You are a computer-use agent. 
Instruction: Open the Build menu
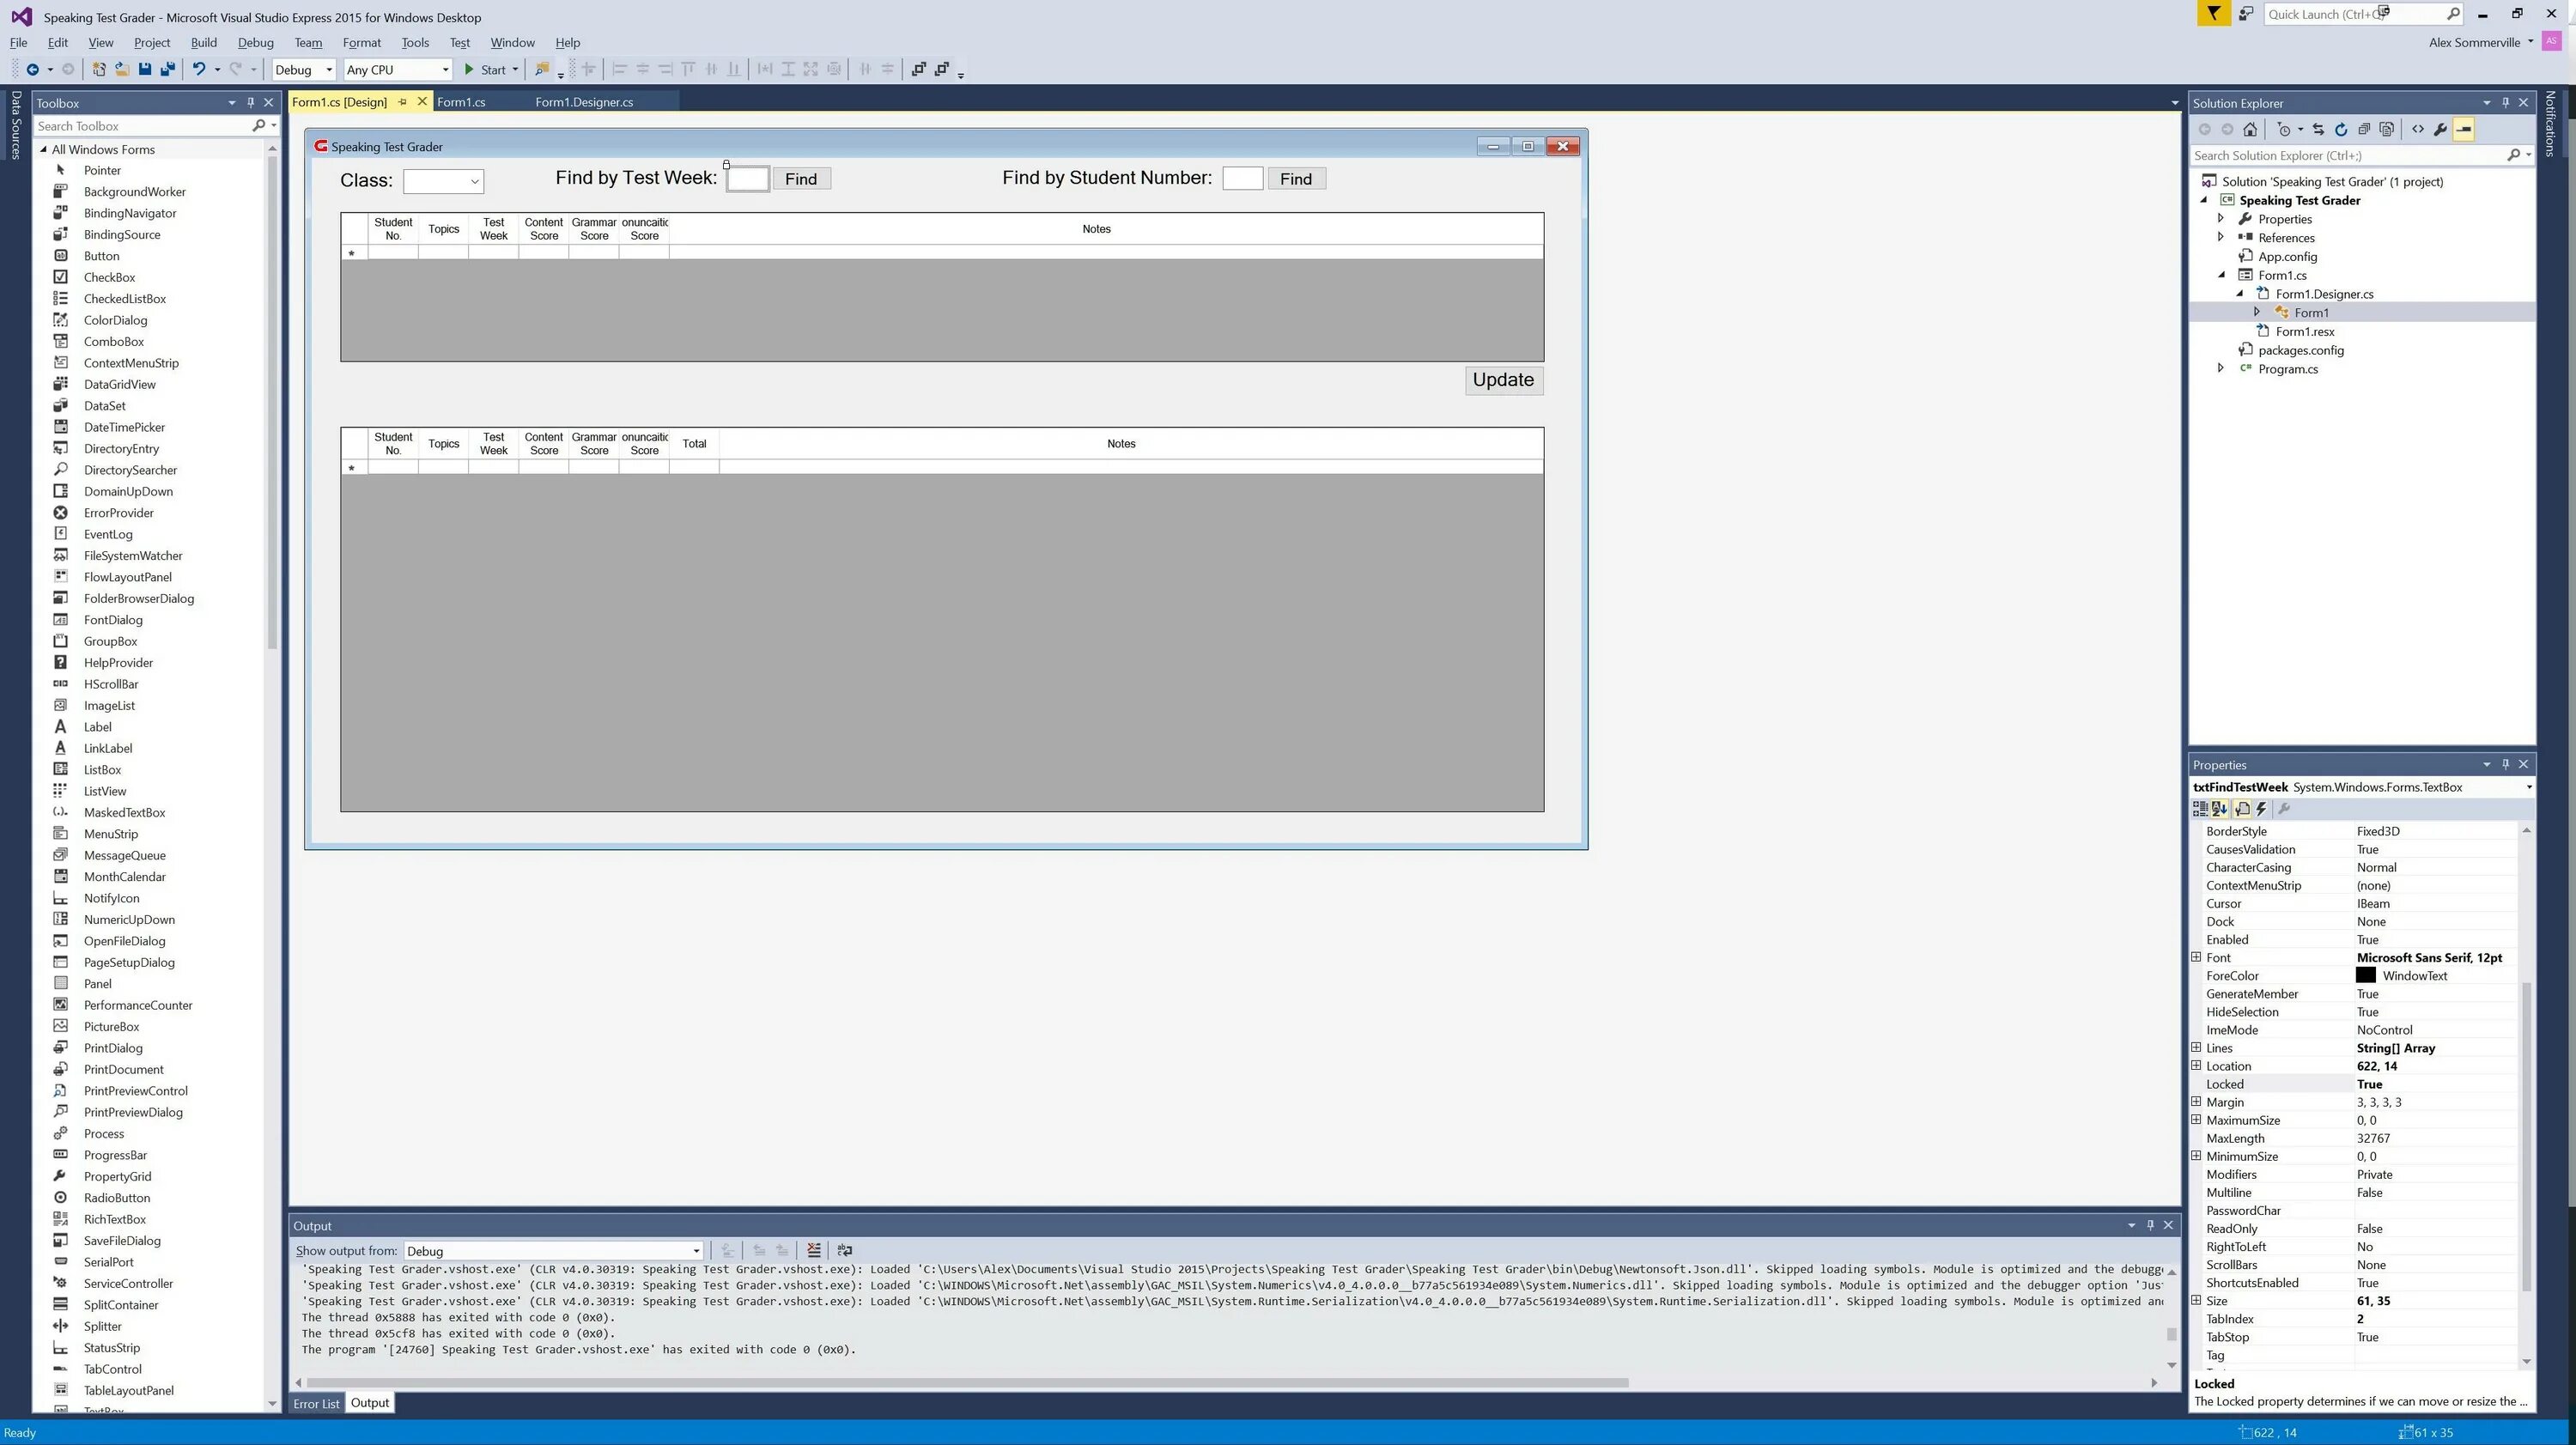[x=203, y=42]
